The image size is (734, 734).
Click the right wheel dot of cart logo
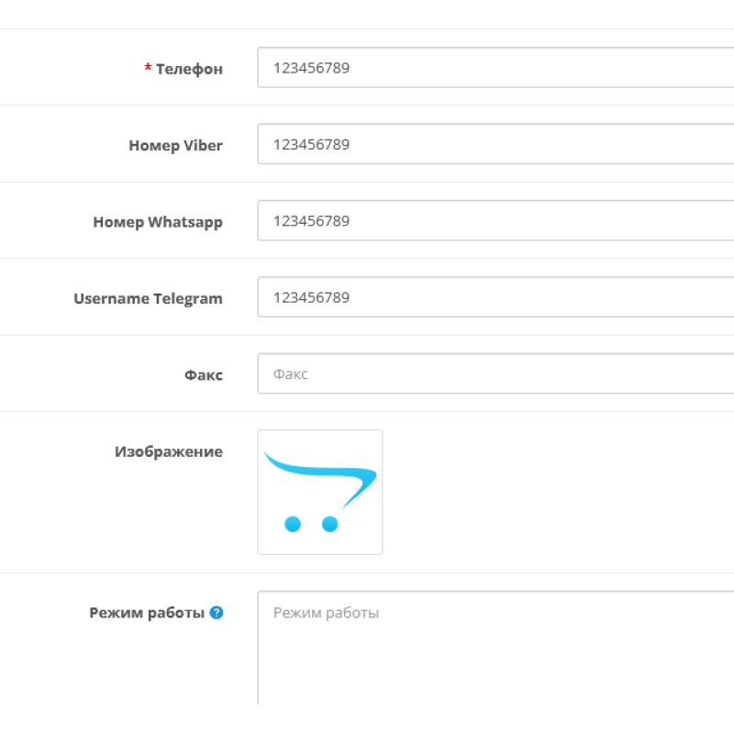click(x=330, y=524)
